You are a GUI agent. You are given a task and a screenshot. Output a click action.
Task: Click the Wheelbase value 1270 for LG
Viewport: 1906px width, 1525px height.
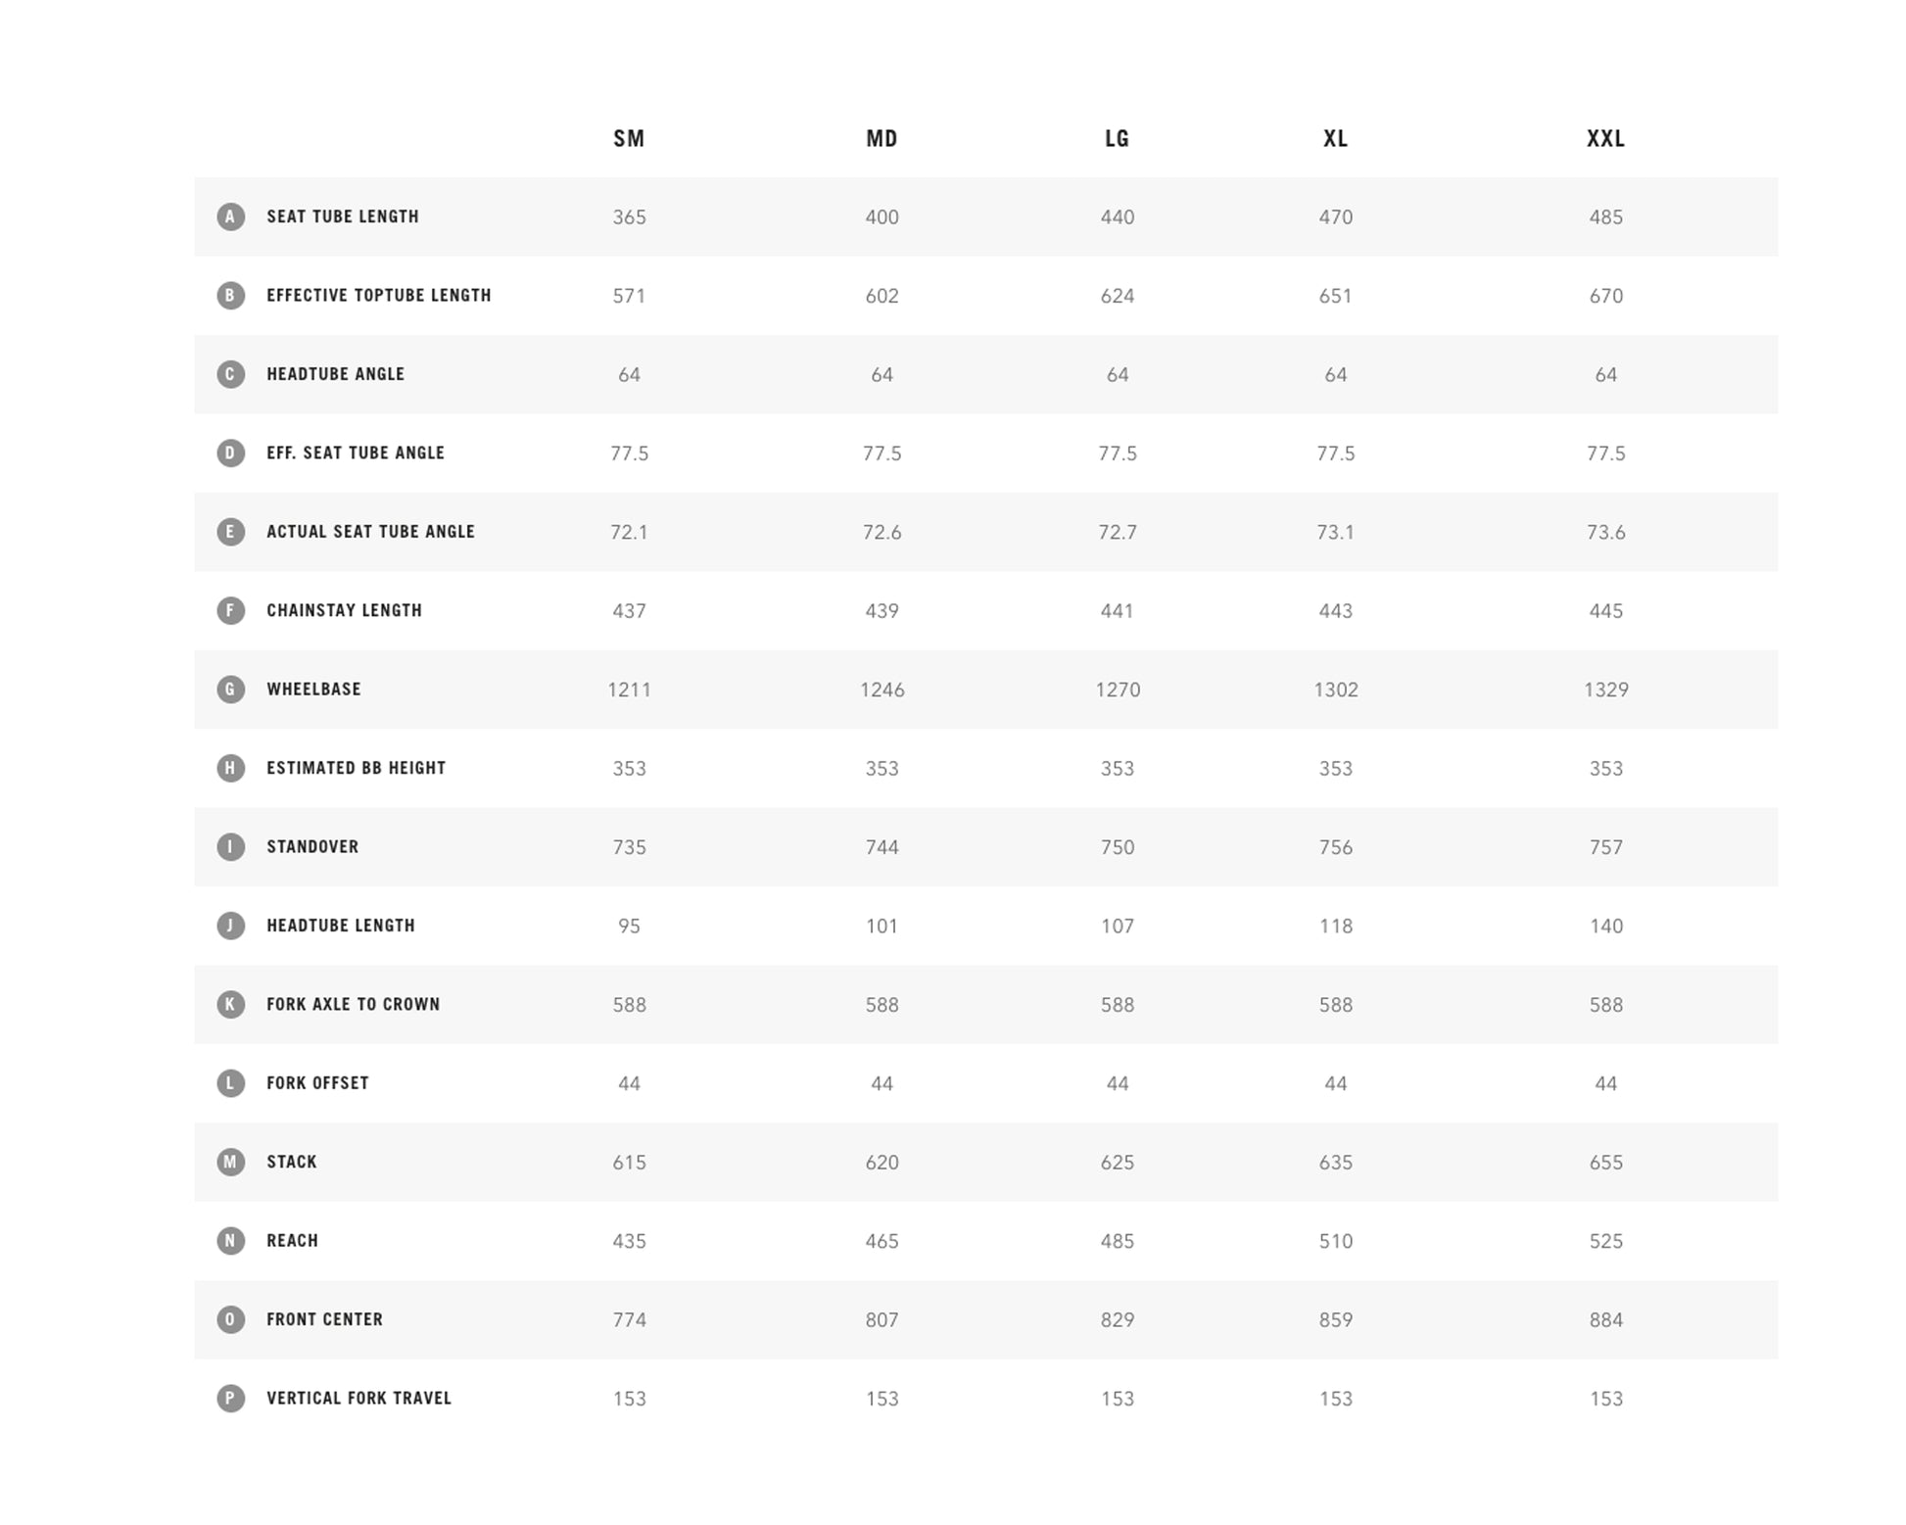pyautogui.click(x=1118, y=690)
